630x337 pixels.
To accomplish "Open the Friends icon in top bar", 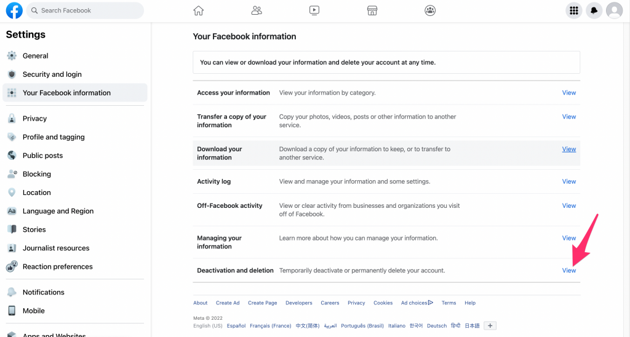I will point(257,10).
